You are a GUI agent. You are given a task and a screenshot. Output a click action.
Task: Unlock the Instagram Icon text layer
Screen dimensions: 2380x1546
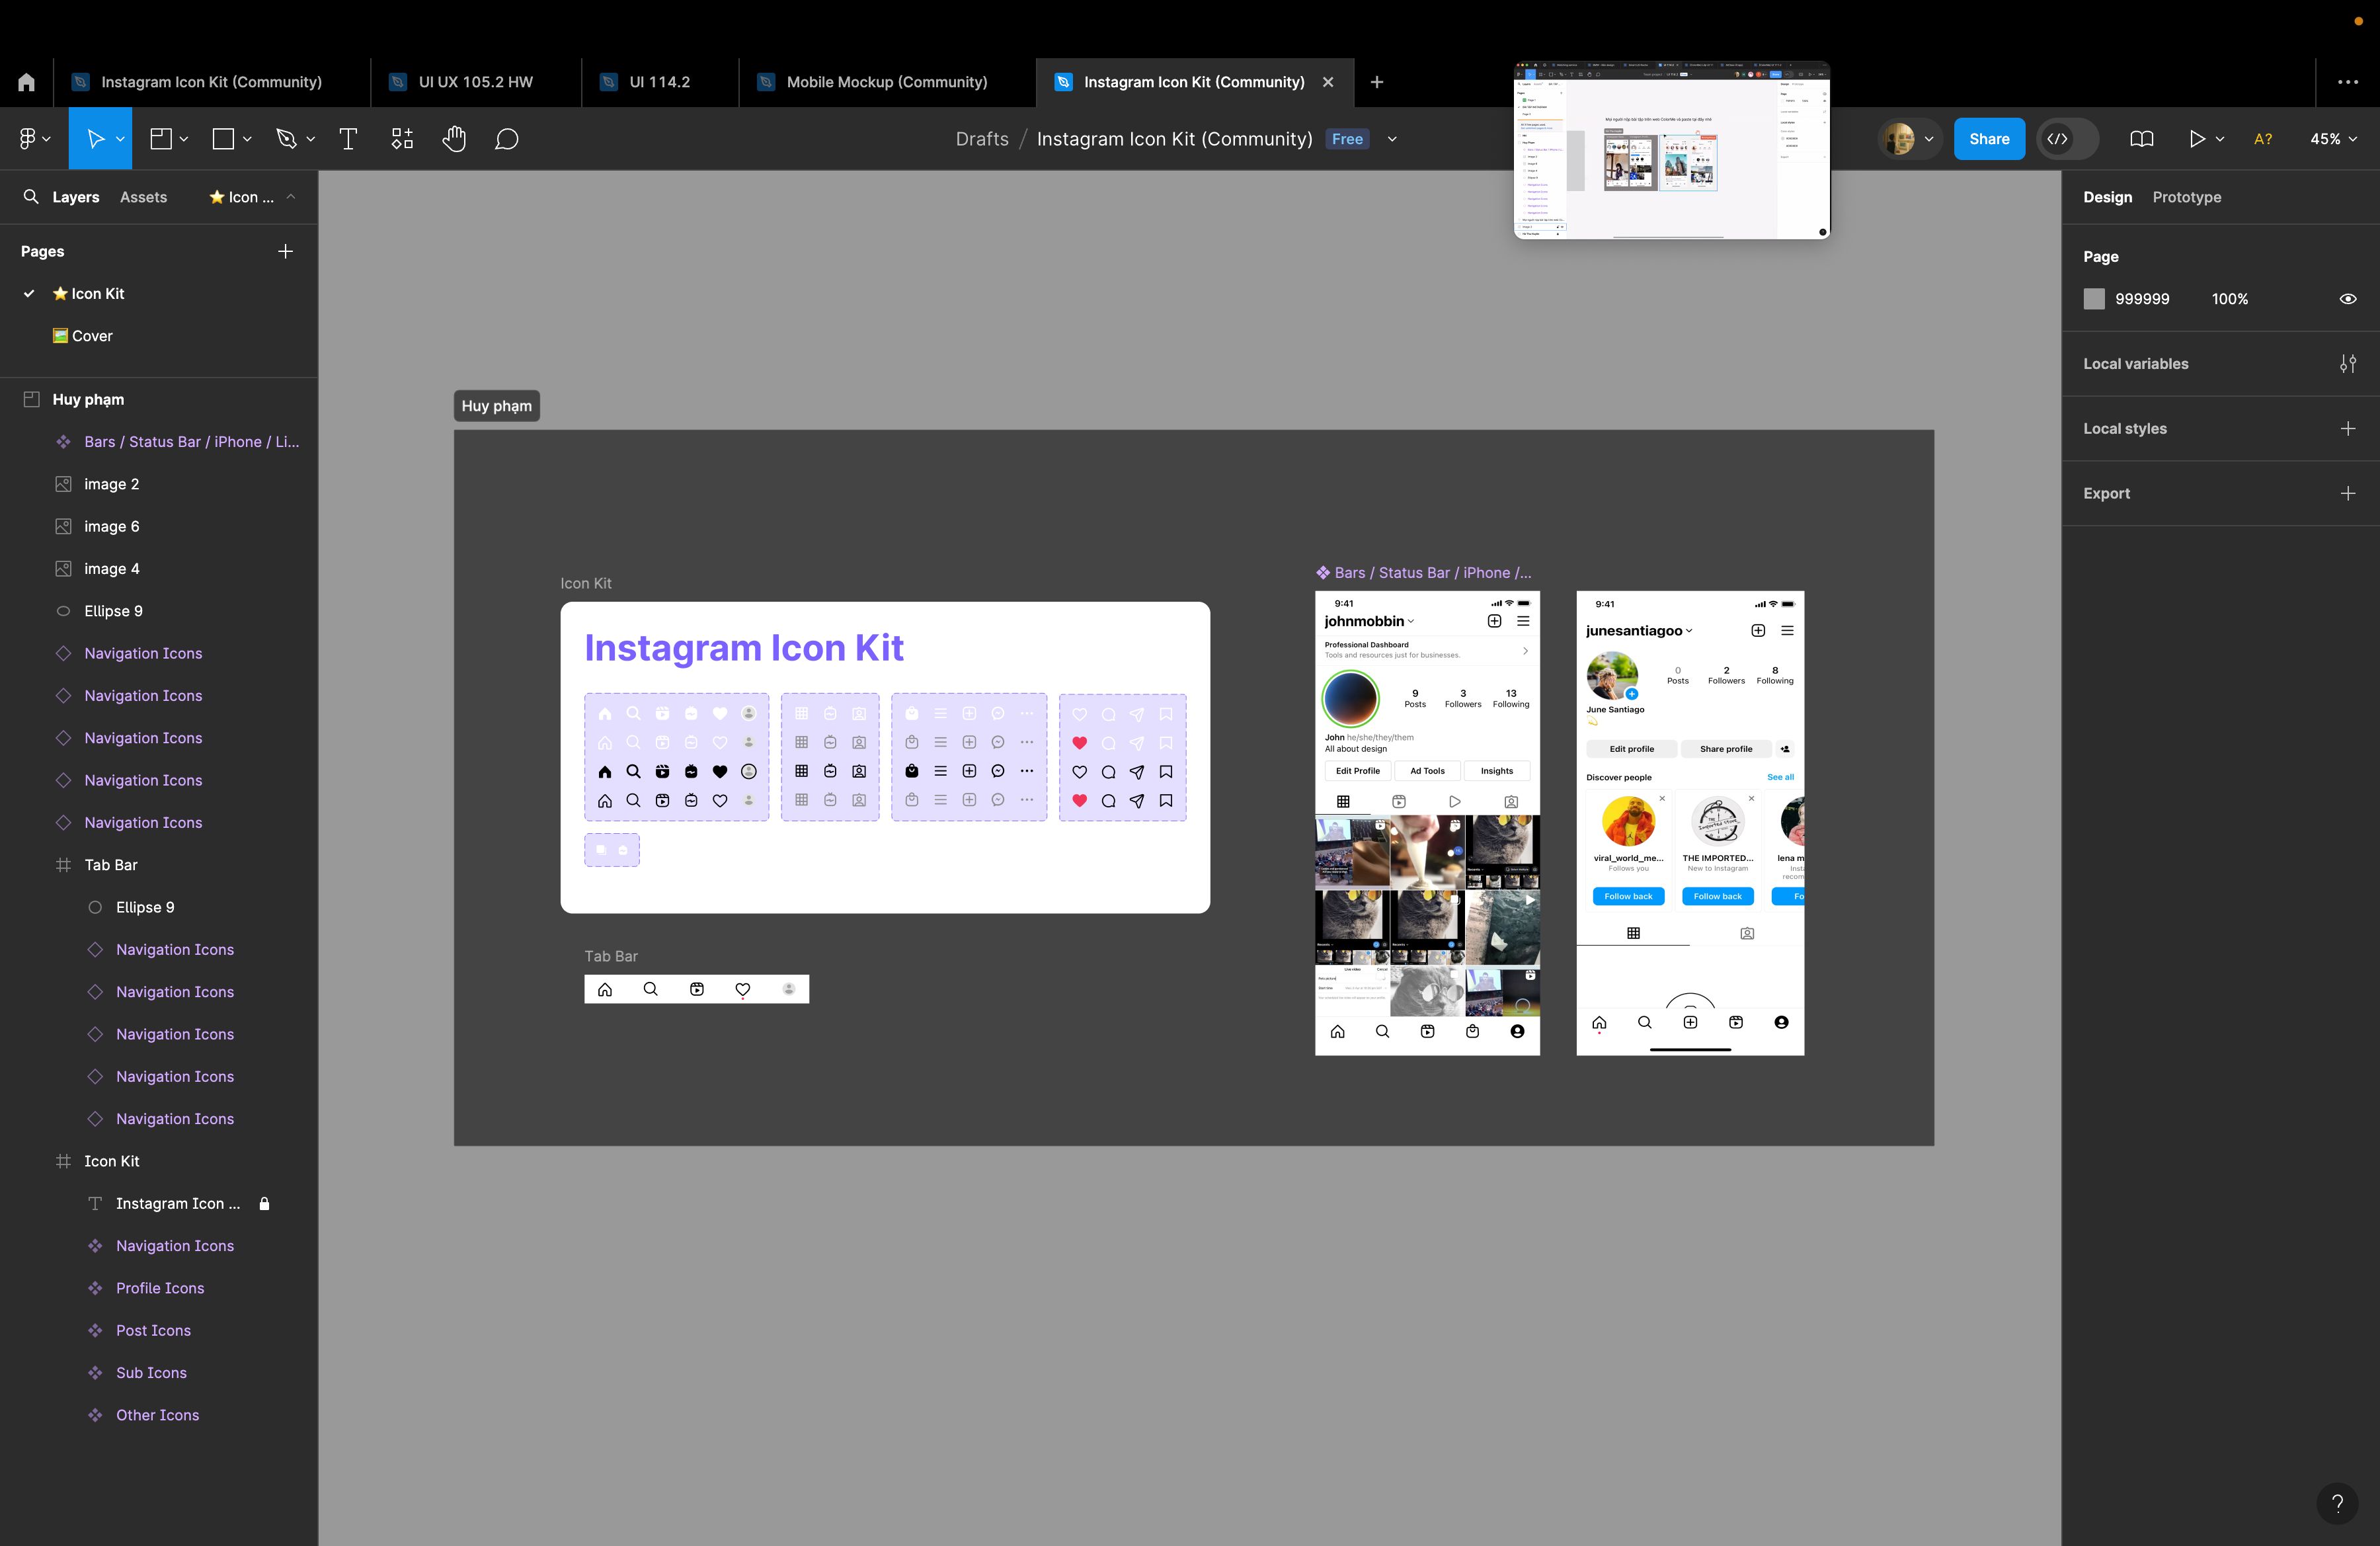click(265, 1204)
